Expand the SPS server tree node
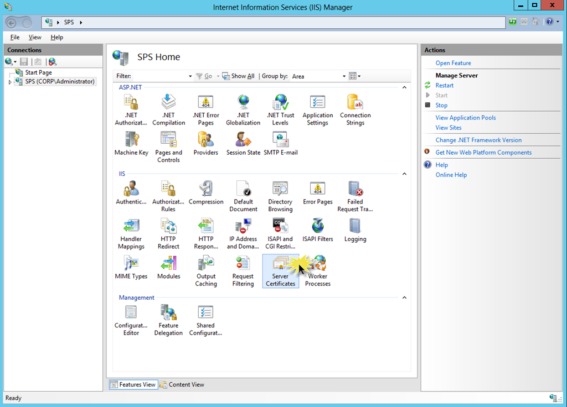This screenshot has width=567, height=407. (10, 82)
